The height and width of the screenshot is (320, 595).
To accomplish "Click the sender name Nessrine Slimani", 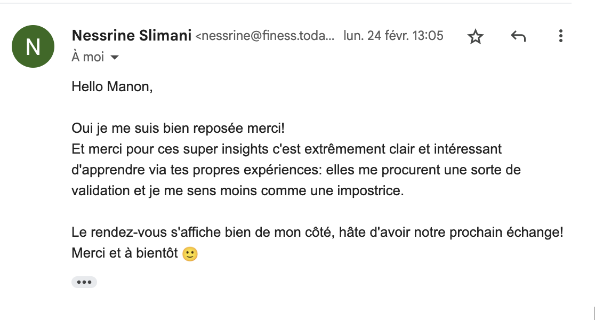I will pyautogui.click(x=131, y=35).
